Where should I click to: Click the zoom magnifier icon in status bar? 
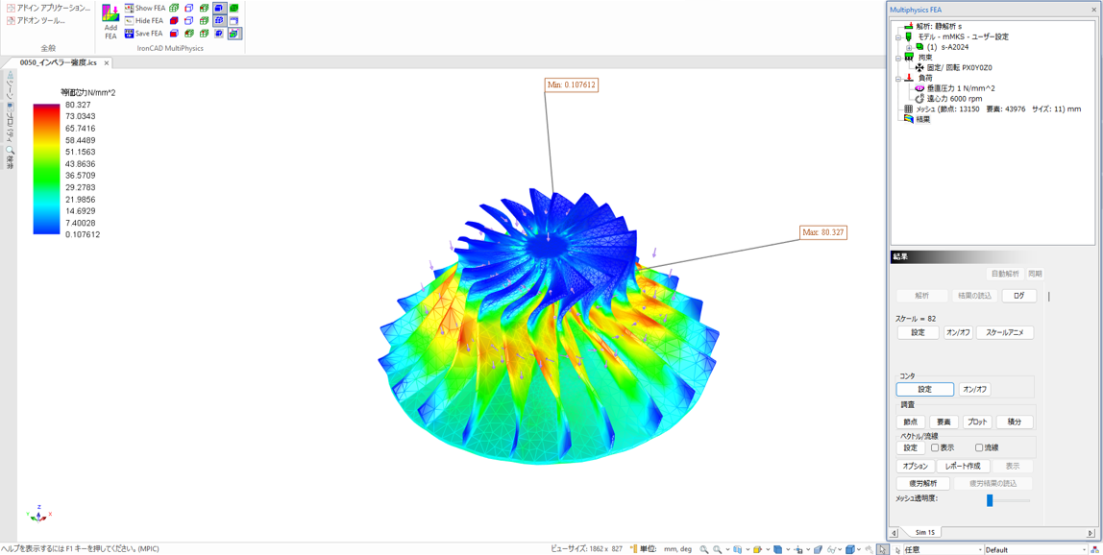(x=704, y=549)
